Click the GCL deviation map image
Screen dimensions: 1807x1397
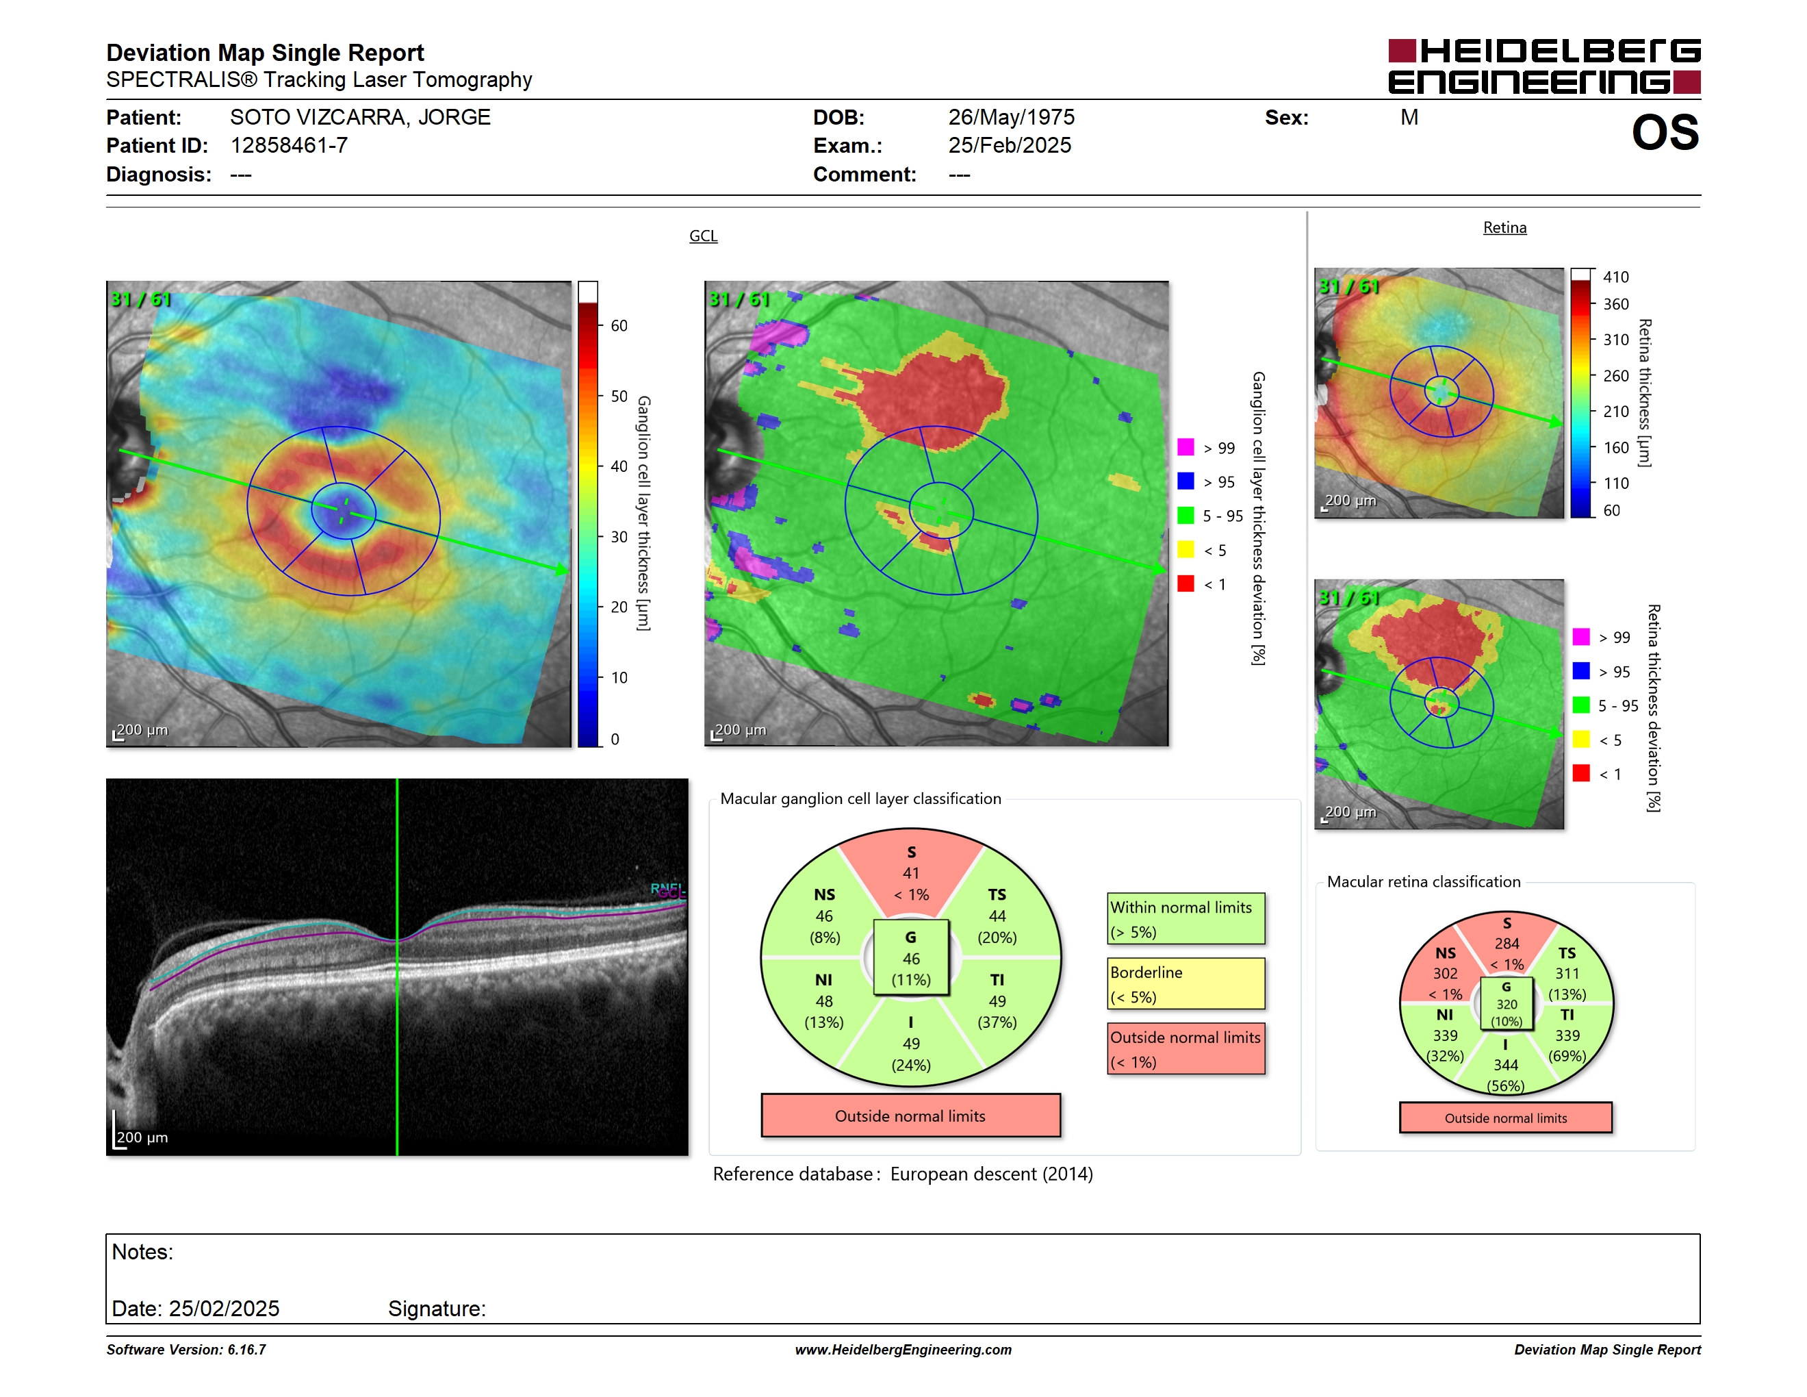(936, 514)
